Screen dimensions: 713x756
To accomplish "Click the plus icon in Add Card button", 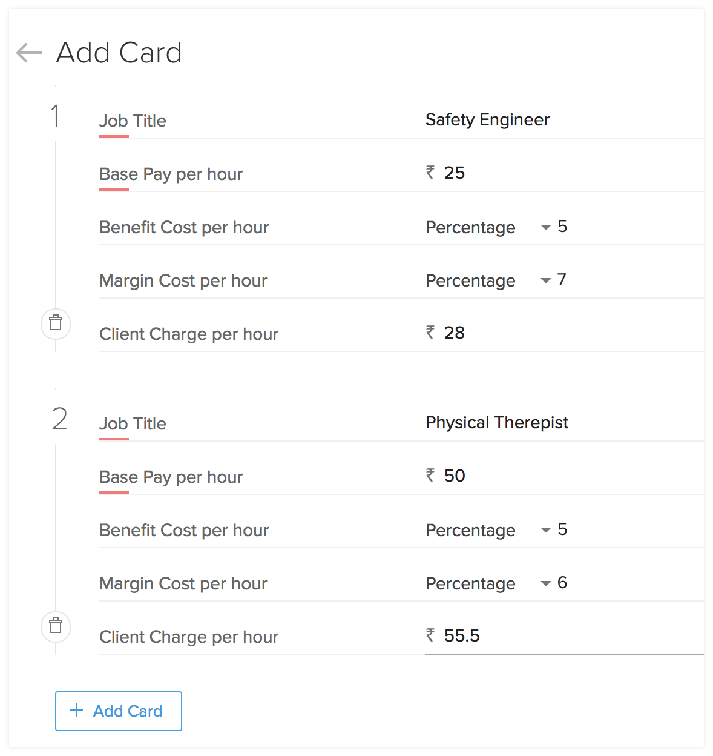I will (x=76, y=711).
